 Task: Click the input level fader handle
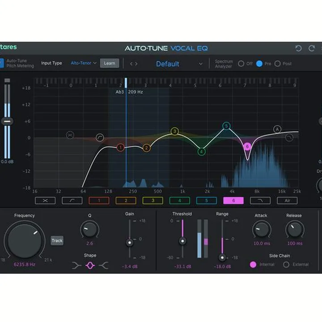pyautogui.click(x=7, y=121)
